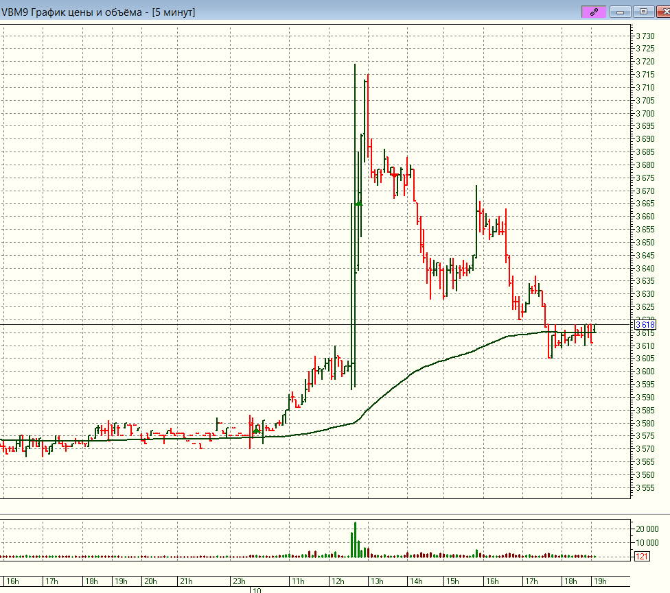Click the green triangle marker near 3665
Image resolution: width=670 pixels, height=593 pixels.
tap(359, 202)
